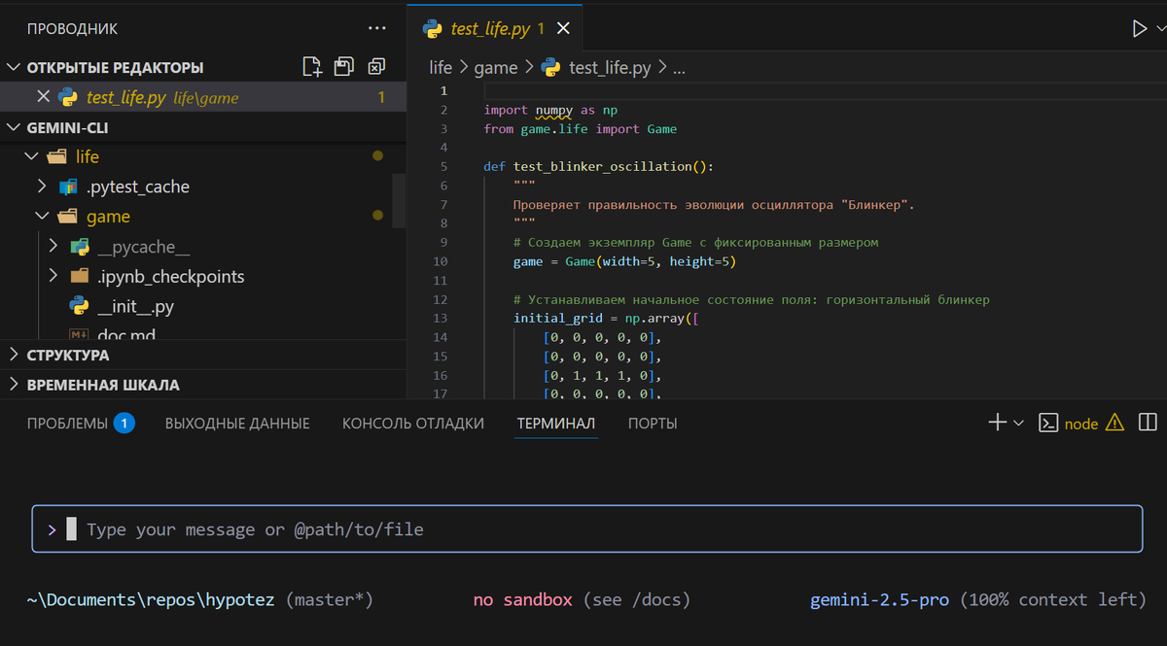Open the ПОРТЫ panel tab

(653, 424)
